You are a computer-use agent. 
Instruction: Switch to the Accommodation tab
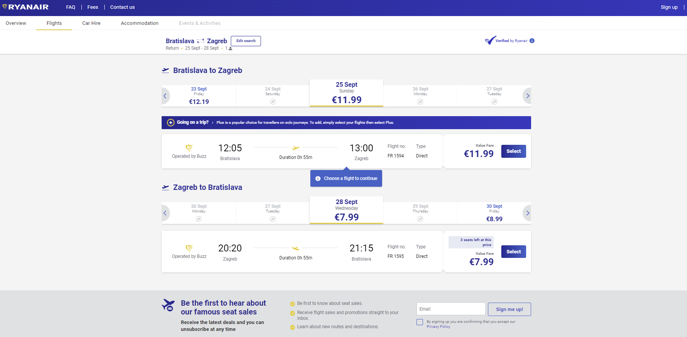coord(139,23)
